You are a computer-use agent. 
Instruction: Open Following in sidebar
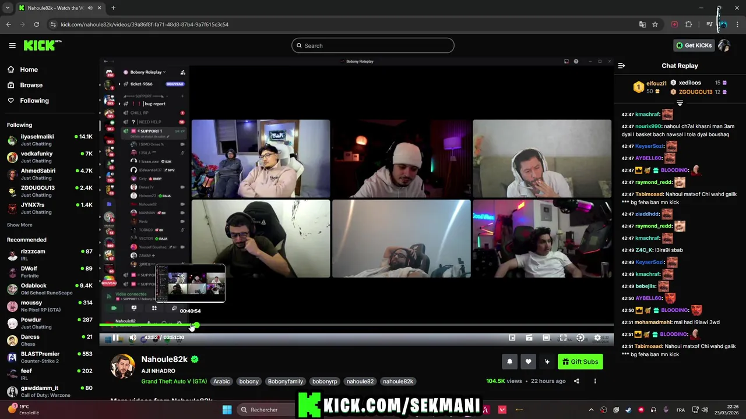(34, 101)
